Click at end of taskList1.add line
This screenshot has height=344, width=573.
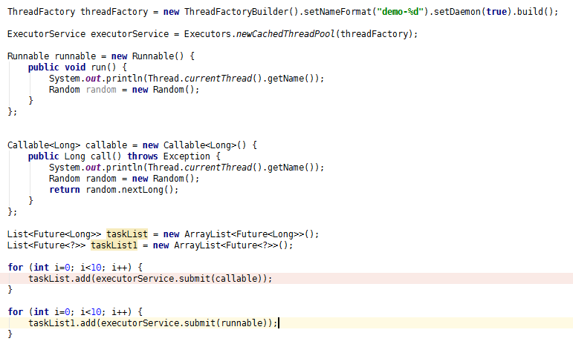pyautogui.click(x=279, y=322)
